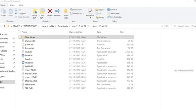Switch to the View ribbon tab

[21, 5]
